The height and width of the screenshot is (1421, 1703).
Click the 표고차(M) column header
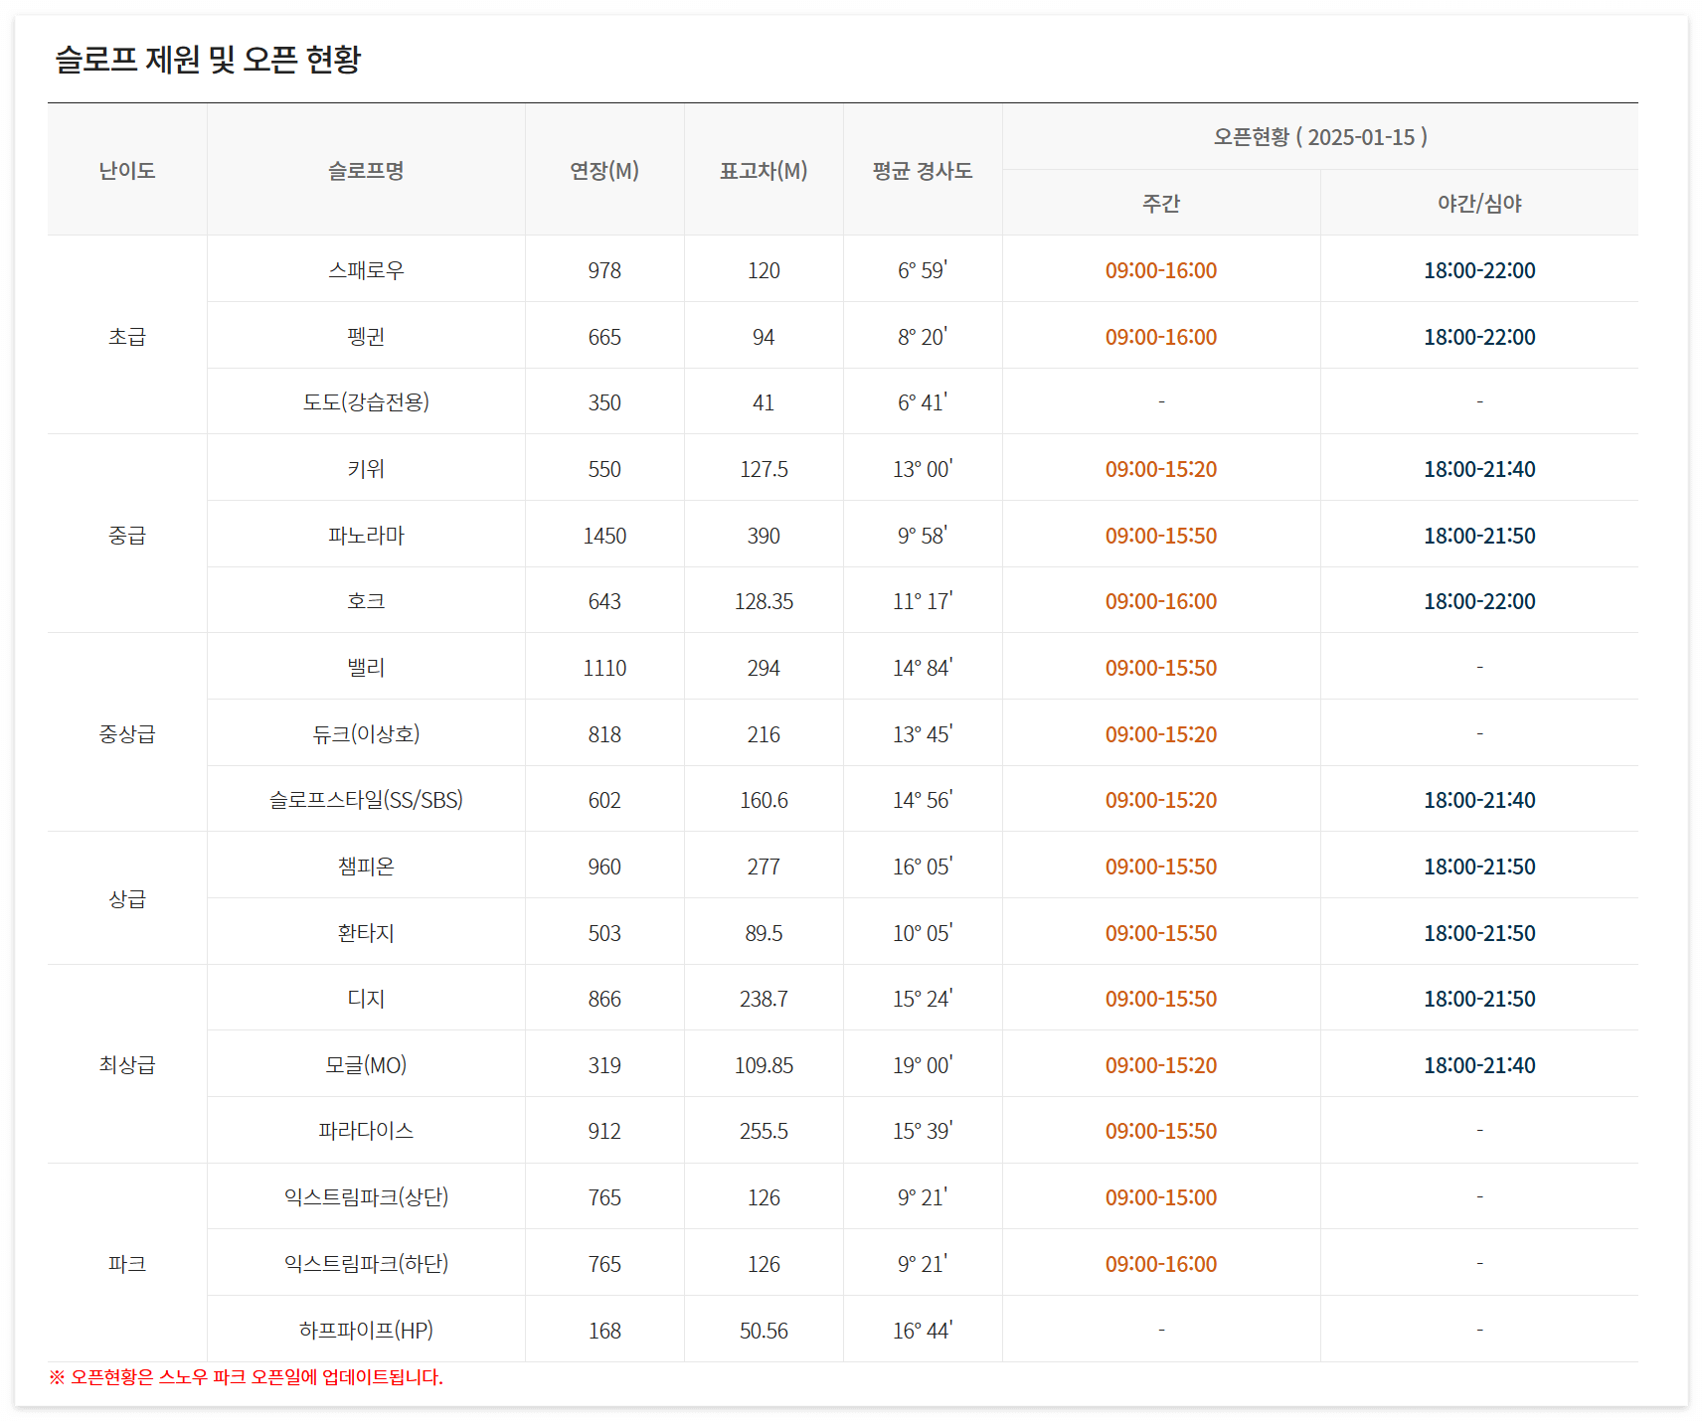(763, 170)
